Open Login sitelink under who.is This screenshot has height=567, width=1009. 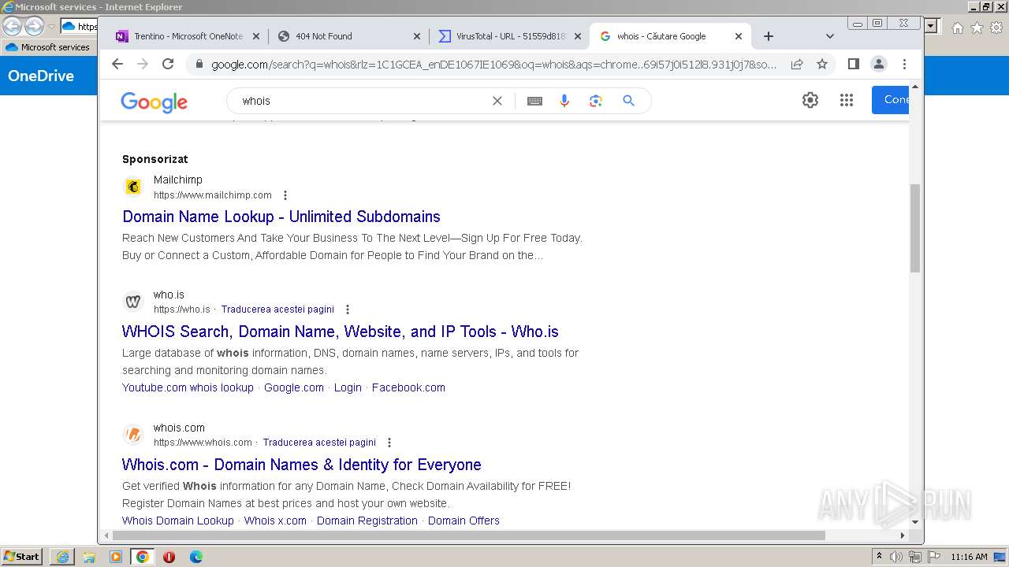click(348, 387)
